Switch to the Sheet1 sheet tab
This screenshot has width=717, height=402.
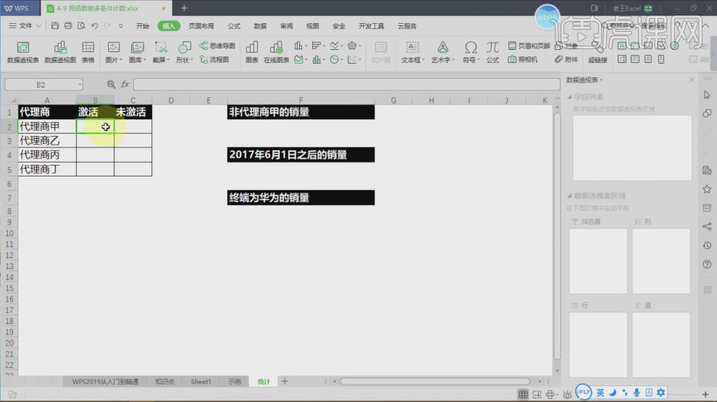(x=201, y=382)
